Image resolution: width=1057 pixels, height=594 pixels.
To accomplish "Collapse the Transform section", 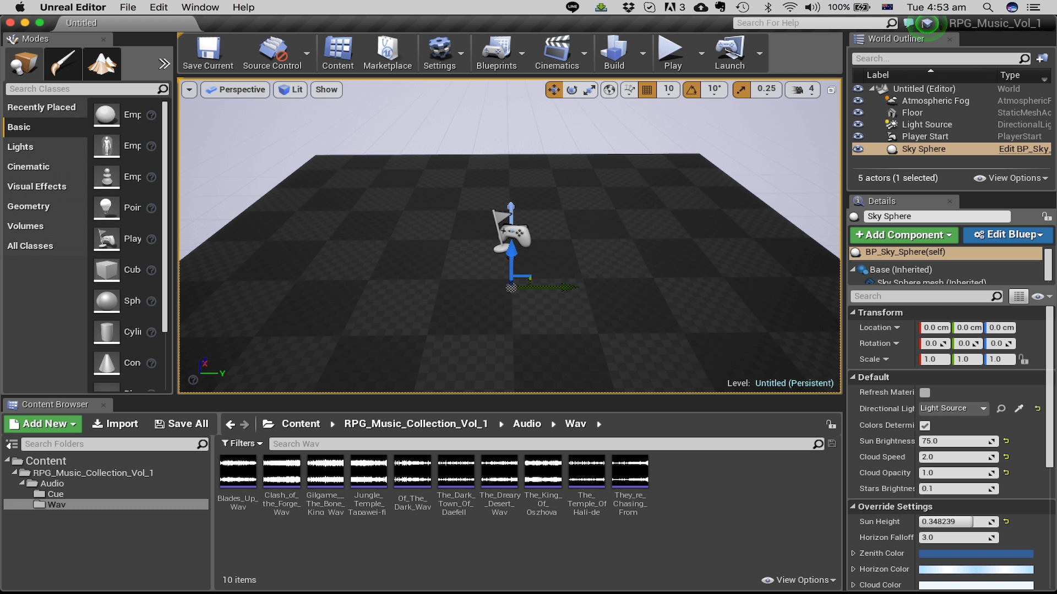I will pyautogui.click(x=853, y=312).
